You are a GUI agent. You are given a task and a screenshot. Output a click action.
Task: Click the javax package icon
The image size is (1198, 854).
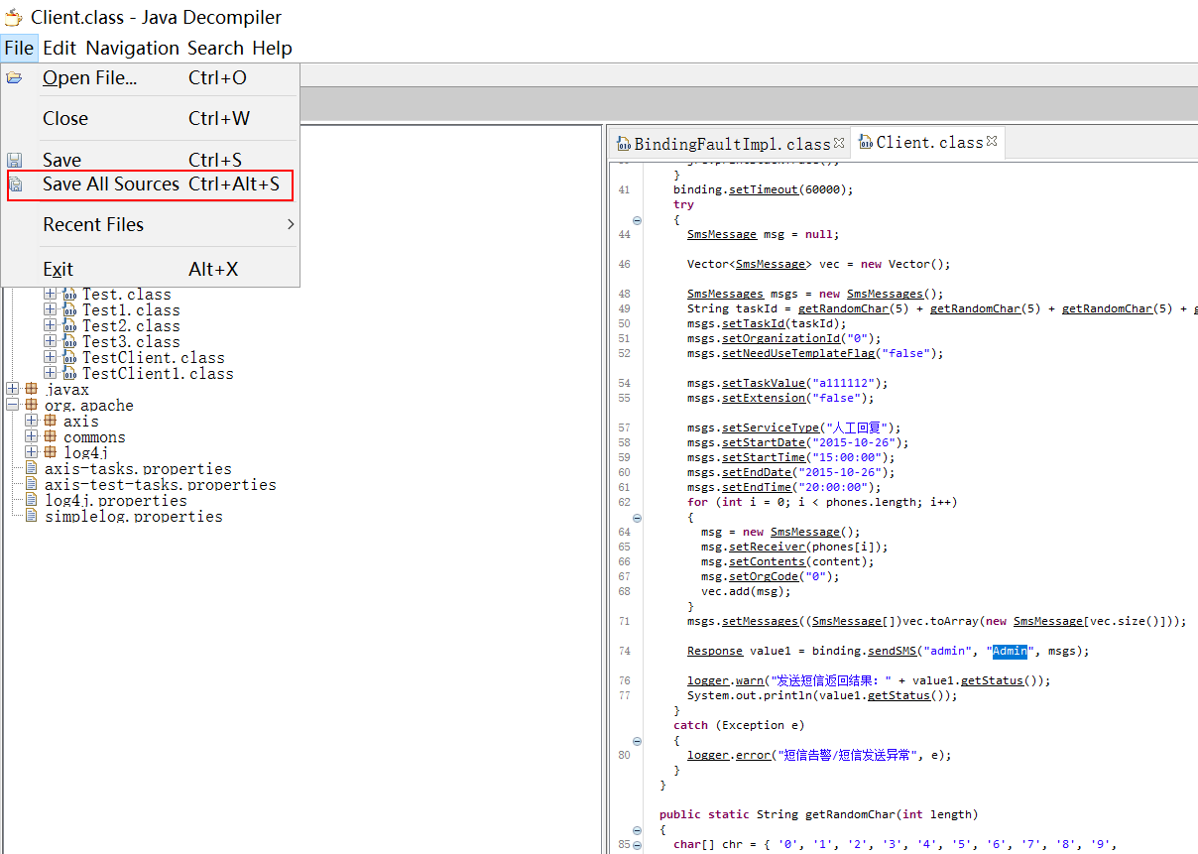(x=32, y=390)
